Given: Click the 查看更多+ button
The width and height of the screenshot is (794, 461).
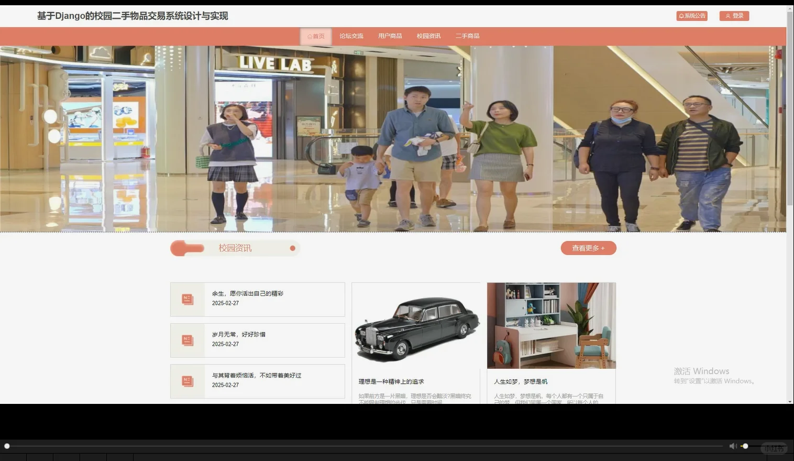Looking at the screenshot, I should (588, 248).
